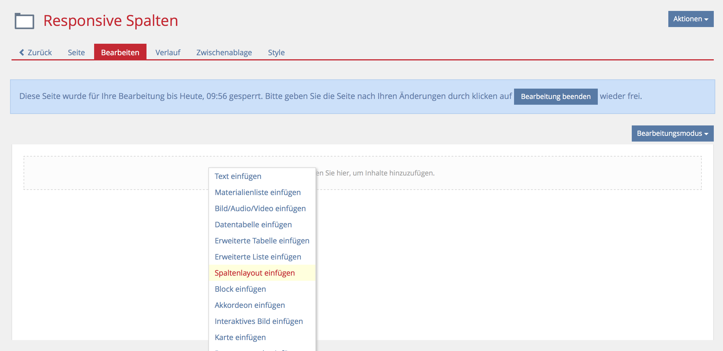Choose Datentabelle einfügen in the menu
This screenshot has width=723, height=351.
coord(253,224)
